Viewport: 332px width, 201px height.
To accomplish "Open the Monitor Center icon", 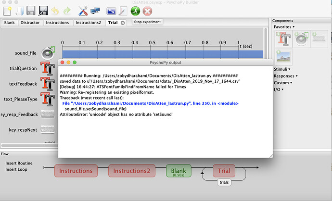I will (x=95, y=11).
